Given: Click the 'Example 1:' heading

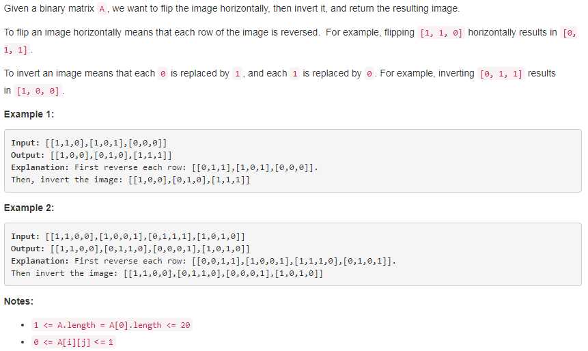Looking at the screenshot, I should pos(29,114).
